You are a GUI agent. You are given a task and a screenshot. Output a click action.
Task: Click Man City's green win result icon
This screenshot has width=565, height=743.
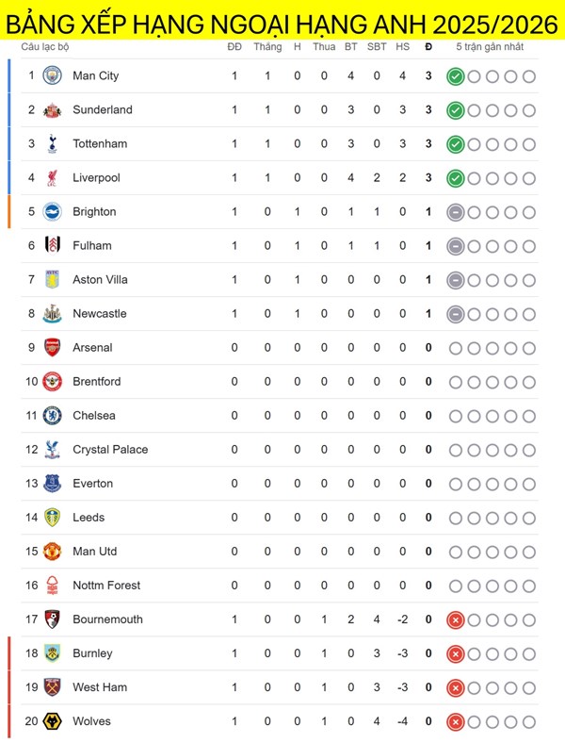pyautogui.click(x=456, y=76)
